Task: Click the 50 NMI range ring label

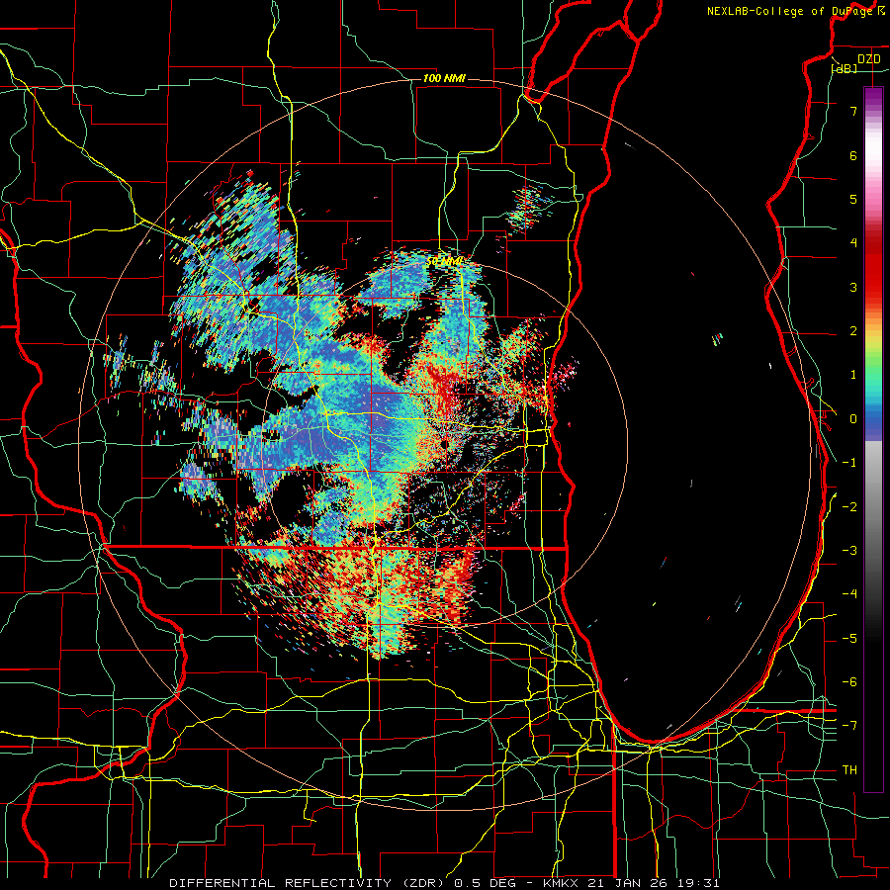Action: click(444, 261)
